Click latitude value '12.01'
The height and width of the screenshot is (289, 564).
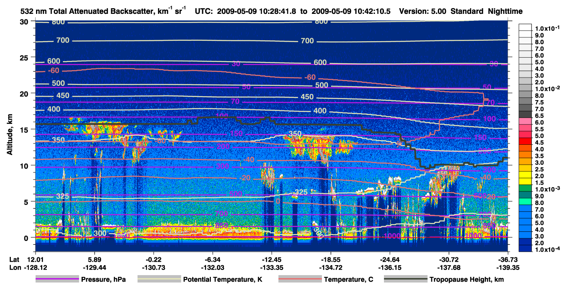point(35,259)
